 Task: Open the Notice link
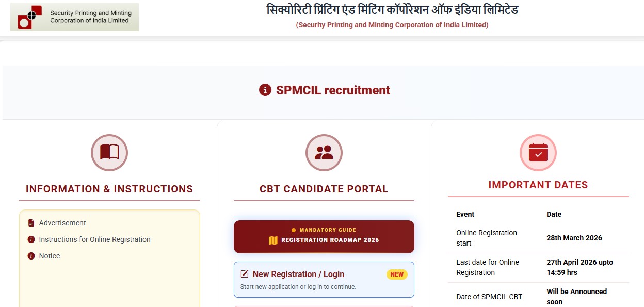click(x=49, y=256)
